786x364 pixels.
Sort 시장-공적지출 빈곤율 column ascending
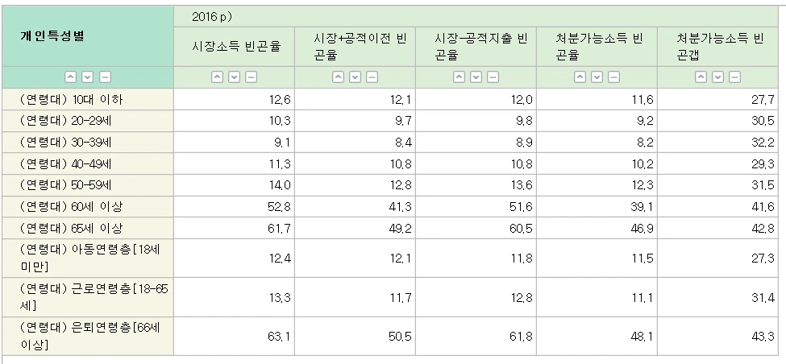click(x=460, y=77)
